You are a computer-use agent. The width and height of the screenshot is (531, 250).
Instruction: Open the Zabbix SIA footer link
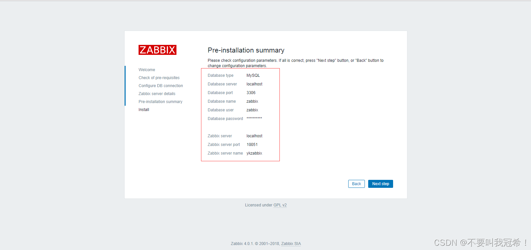point(291,244)
